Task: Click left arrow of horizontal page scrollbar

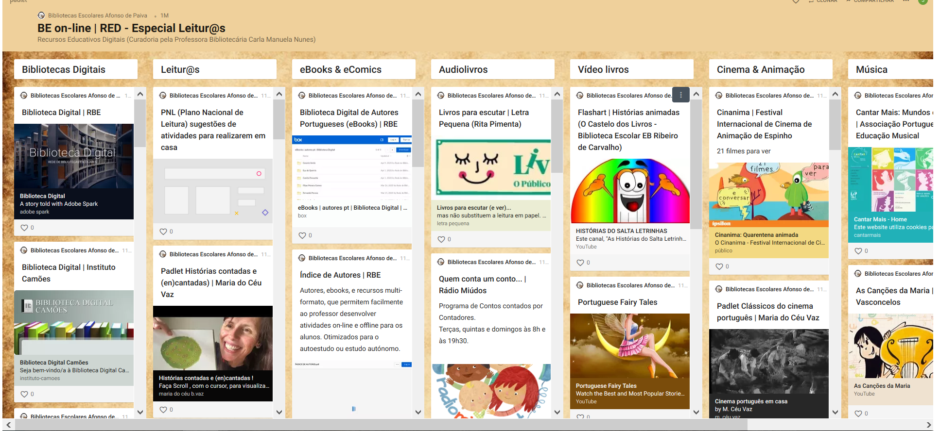Action: 8,425
